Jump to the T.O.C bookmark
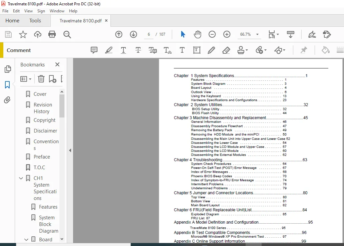This screenshot has width=344, height=246. click(39, 168)
